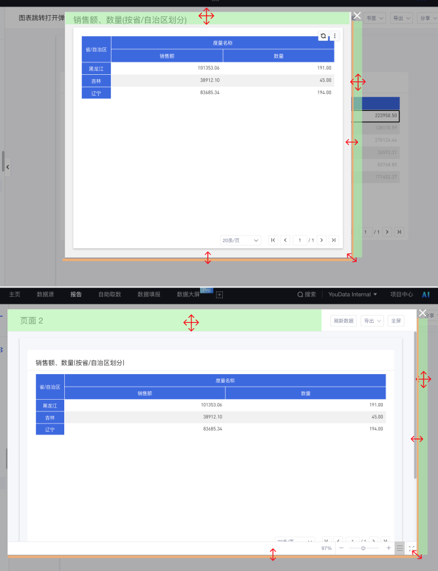
Task: Click the zoom out minus icon
Action: coord(341,547)
